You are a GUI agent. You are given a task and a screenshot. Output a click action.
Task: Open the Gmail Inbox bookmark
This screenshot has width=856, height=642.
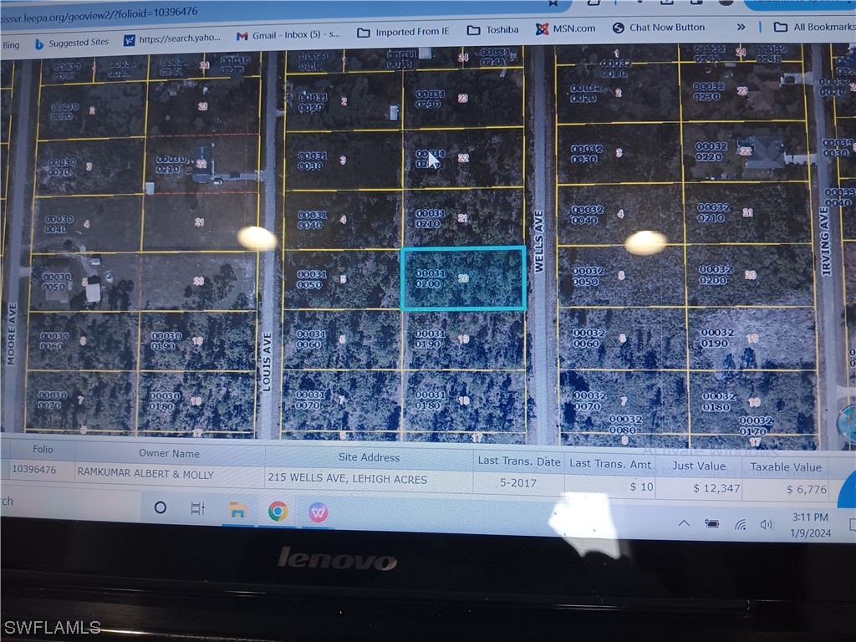[288, 36]
